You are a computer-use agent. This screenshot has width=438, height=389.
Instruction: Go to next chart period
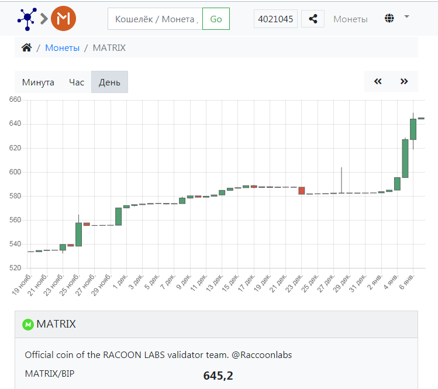pyautogui.click(x=404, y=81)
